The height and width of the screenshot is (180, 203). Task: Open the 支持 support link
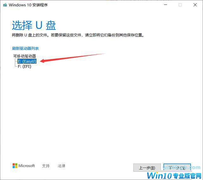coord(46,166)
